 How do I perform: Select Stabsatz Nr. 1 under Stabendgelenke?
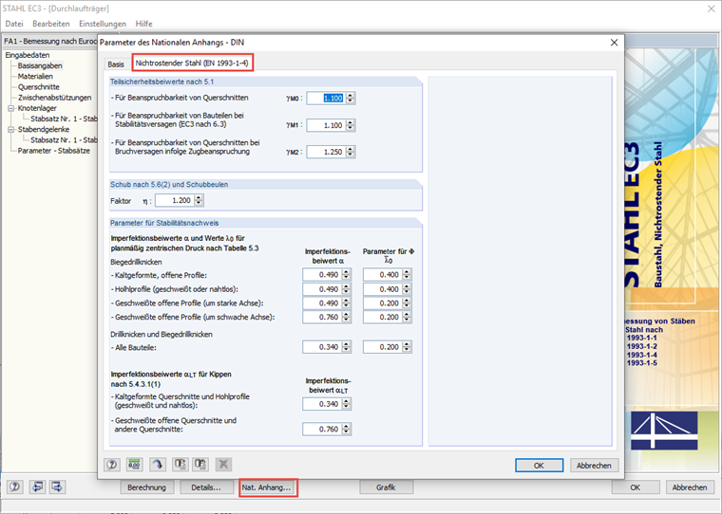pyautogui.click(x=64, y=139)
